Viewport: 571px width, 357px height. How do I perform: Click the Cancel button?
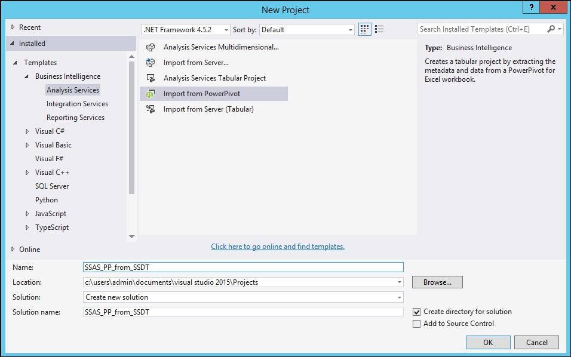(x=537, y=343)
